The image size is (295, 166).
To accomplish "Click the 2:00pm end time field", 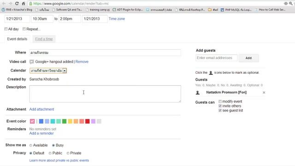I will click(x=70, y=19).
